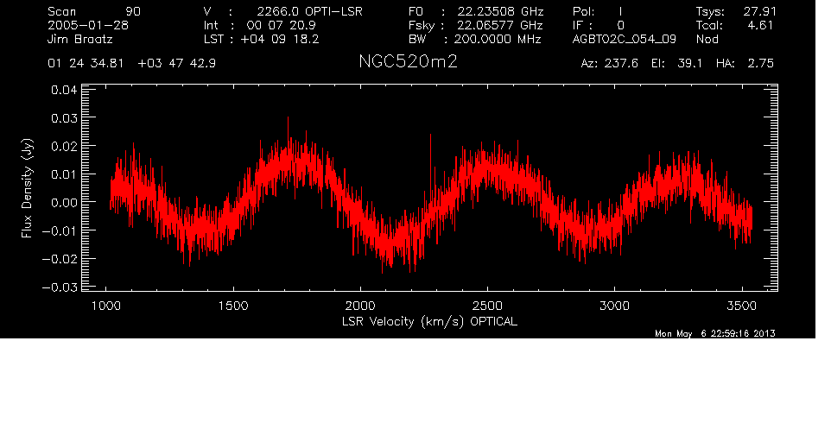Click the right ascension 01 24 34.81
831x423 pixels.
point(86,64)
